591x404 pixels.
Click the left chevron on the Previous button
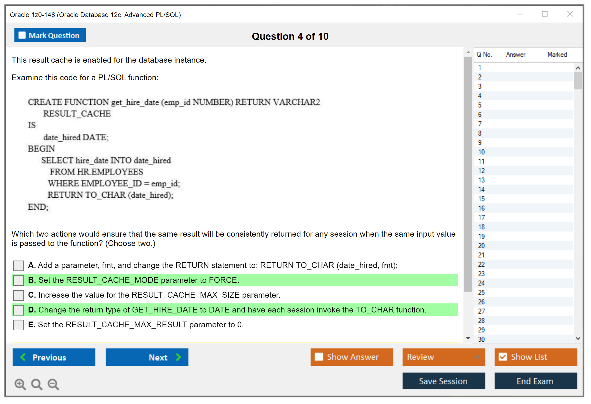click(x=23, y=357)
